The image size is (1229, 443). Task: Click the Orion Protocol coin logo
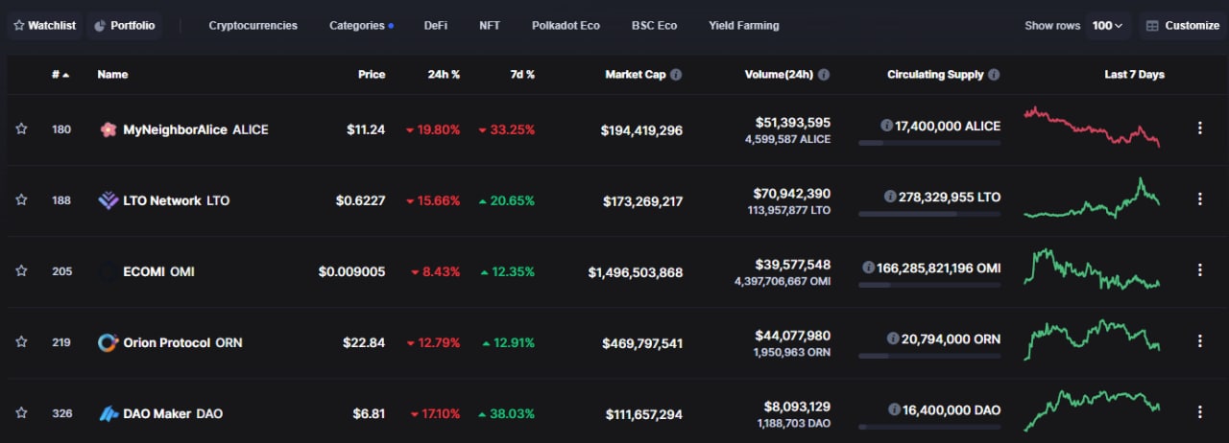[x=108, y=342]
